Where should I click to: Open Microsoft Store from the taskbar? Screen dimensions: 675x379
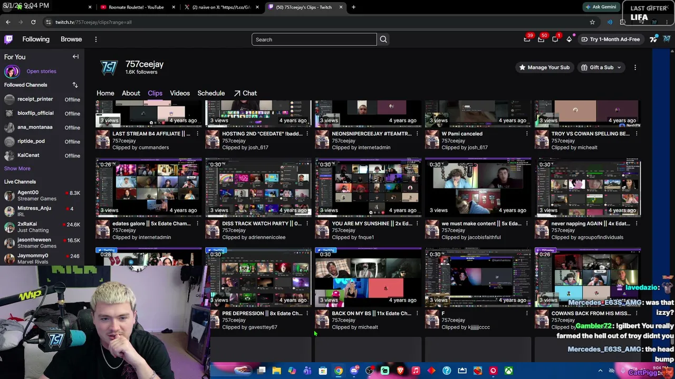(x=323, y=371)
